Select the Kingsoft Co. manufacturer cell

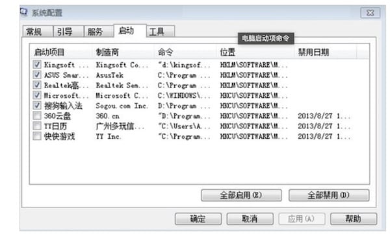122,65
